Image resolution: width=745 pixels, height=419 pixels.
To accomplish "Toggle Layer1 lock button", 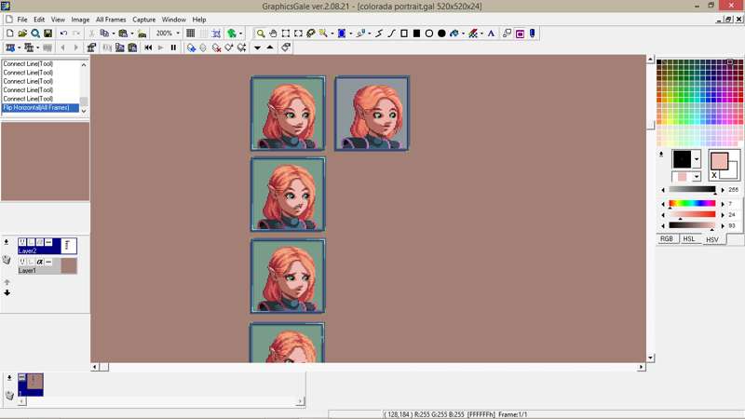I will 31,262.
